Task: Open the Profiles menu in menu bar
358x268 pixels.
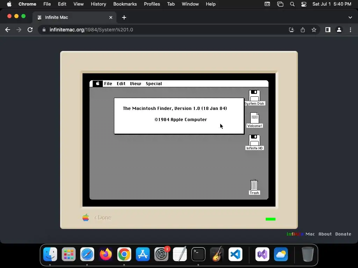Action: coord(152,4)
